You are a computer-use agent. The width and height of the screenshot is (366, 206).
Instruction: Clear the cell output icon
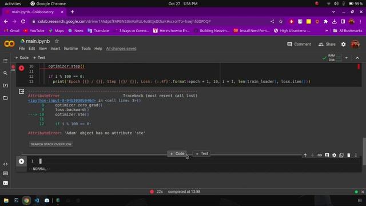tap(22, 92)
